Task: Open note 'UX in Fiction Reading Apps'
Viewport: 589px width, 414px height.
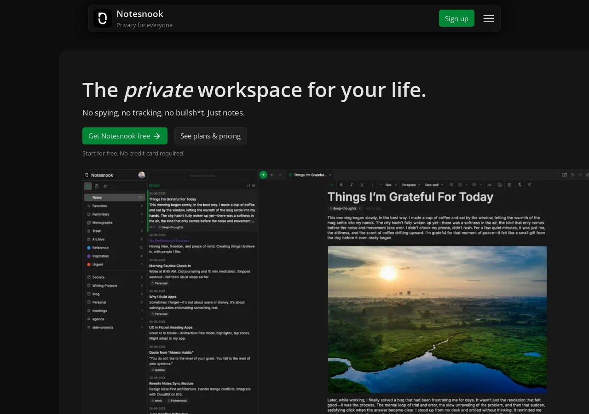Action: (x=202, y=331)
